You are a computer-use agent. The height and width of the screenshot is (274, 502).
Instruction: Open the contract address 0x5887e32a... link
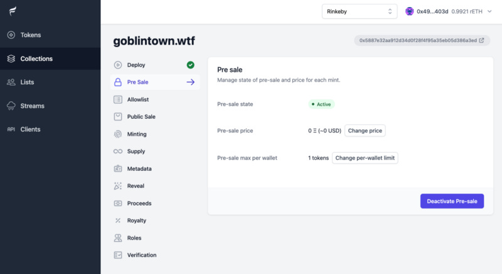click(422, 40)
